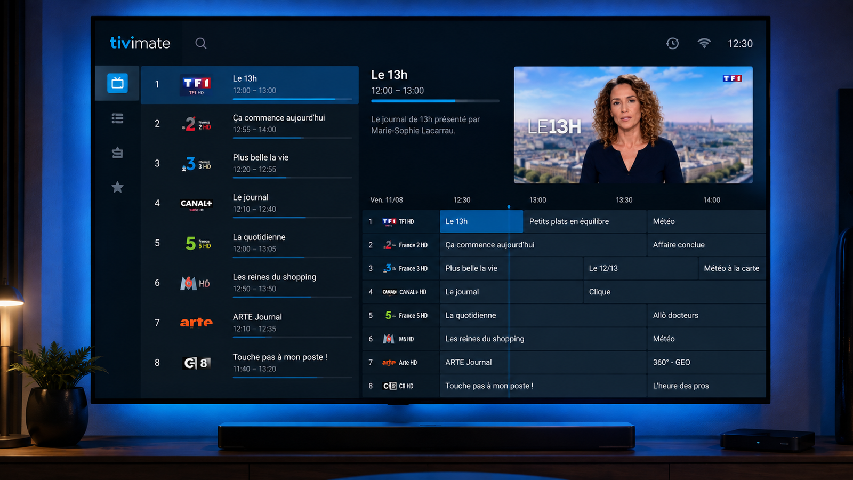Viewport: 853px width, 480px height.
Task: Click the Le 13h detail progress bar
Action: pos(435,101)
